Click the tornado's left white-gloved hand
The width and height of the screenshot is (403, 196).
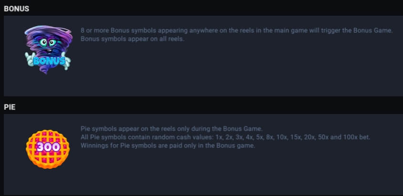click(29, 59)
